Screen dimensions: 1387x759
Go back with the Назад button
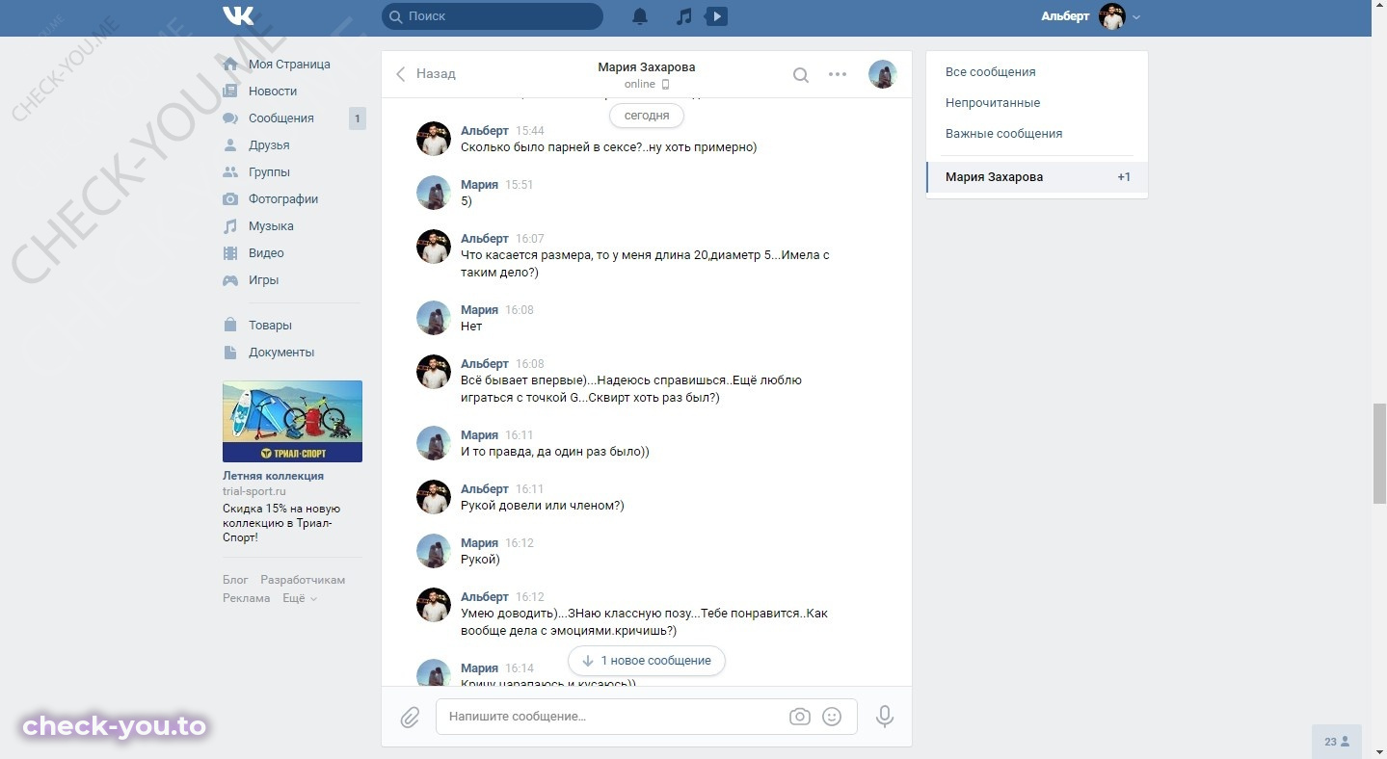point(426,74)
